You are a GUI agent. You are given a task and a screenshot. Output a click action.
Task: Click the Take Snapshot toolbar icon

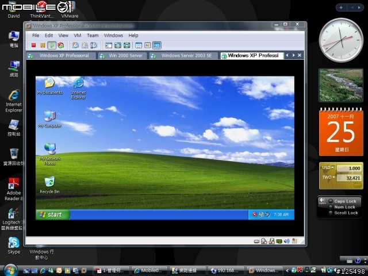75,45
